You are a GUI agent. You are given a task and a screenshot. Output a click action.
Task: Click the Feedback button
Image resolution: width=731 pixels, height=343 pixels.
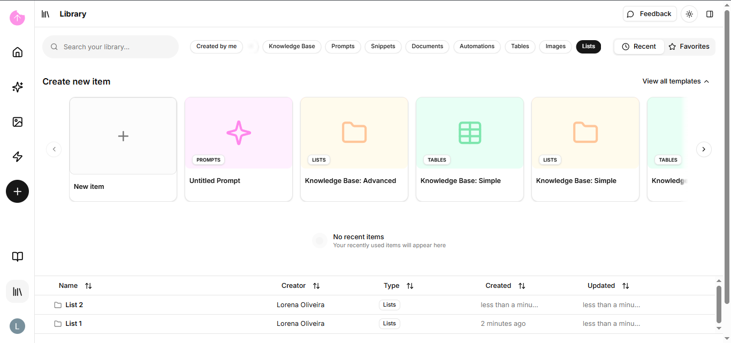tap(649, 14)
